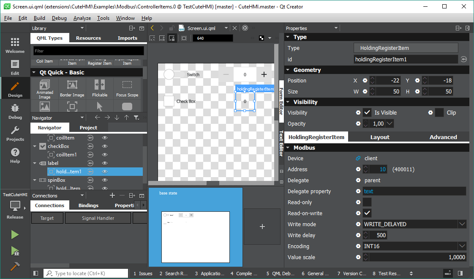Image resolution: width=474 pixels, height=279 pixels.
Task: Click the canvas background color swatch
Action: [262, 38]
